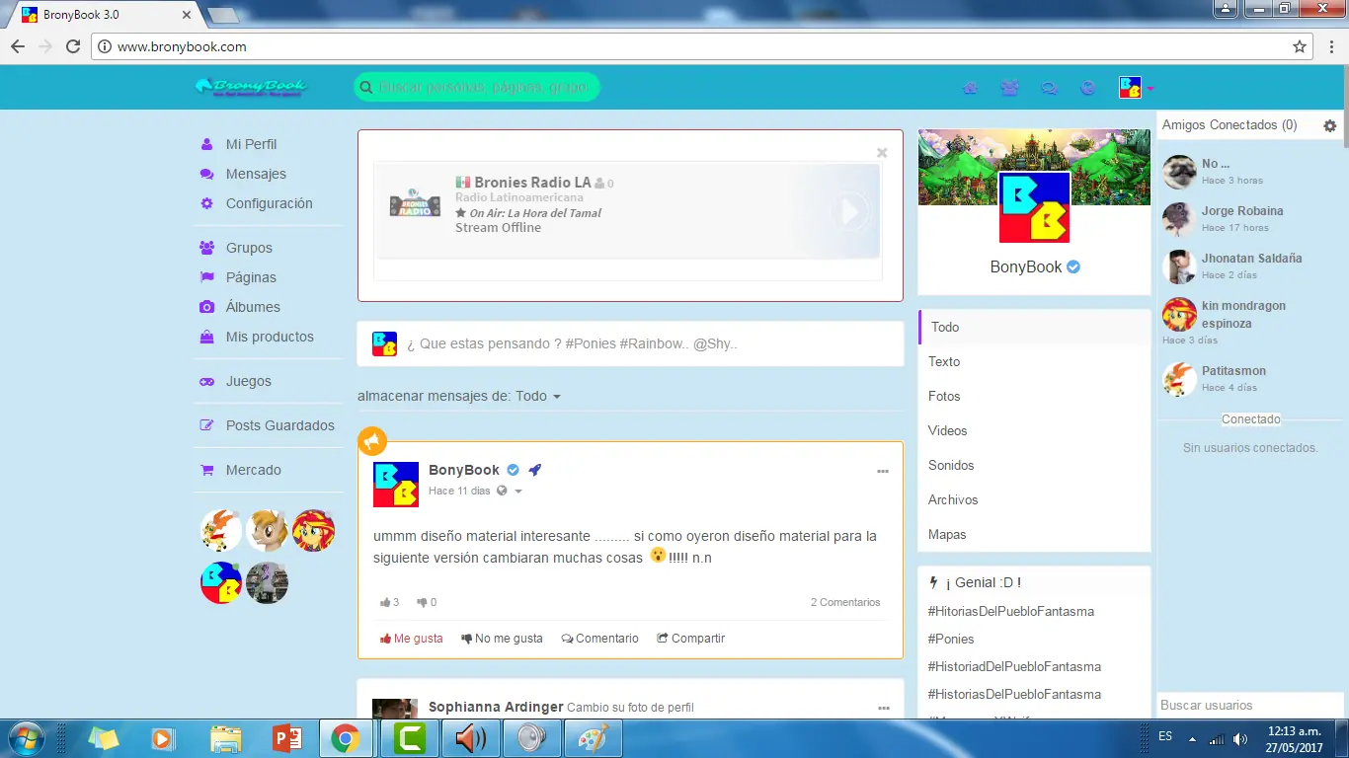Open options ellipsis on Sophianna Ardinger post

(883, 709)
